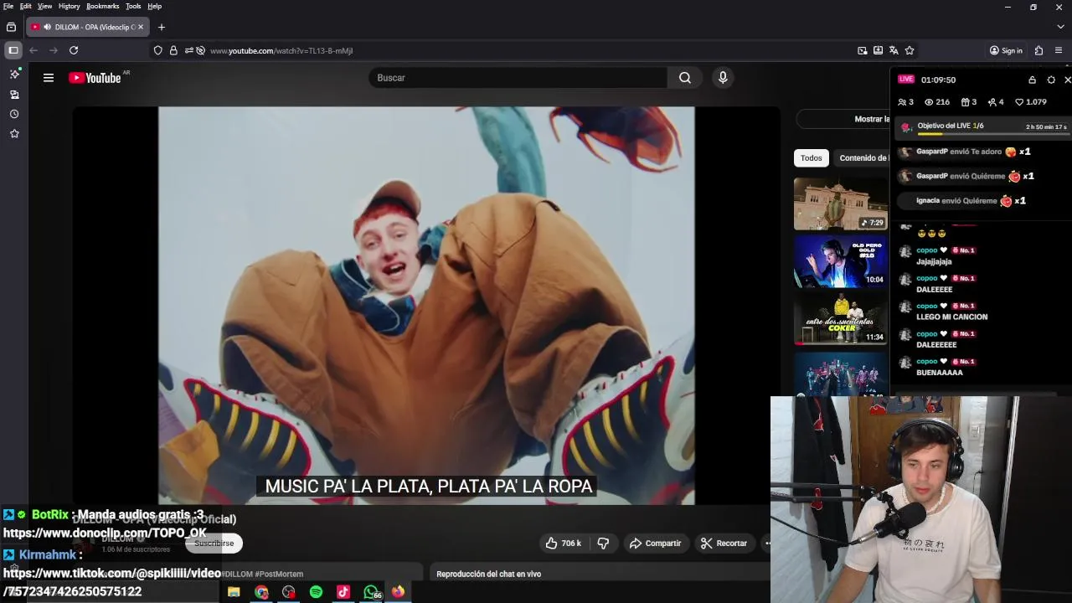The height and width of the screenshot is (603, 1072).
Task: Open the View menu
Action: [x=45, y=6]
